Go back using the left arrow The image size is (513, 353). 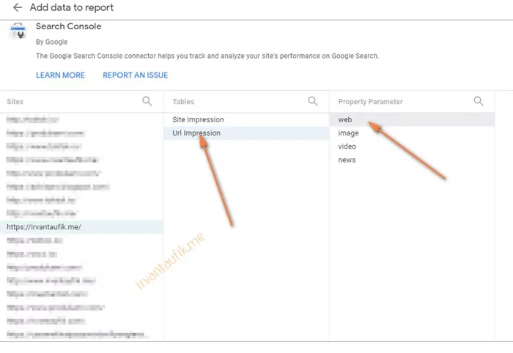click(18, 7)
